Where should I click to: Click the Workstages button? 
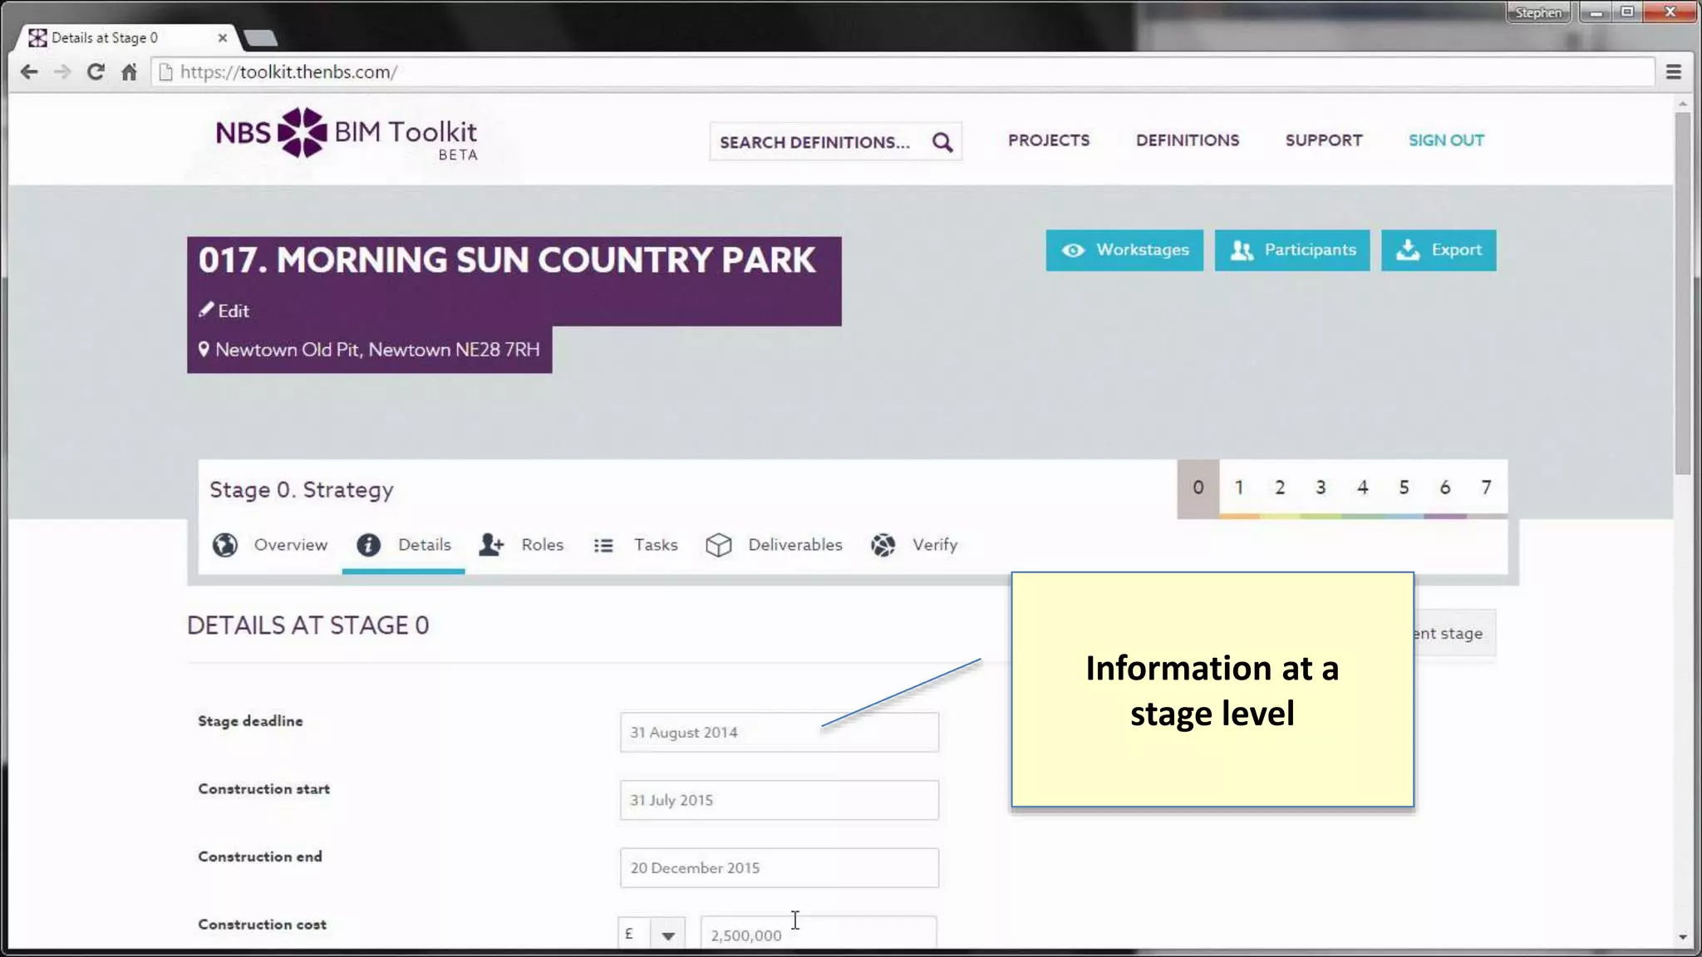coord(1124,250)
